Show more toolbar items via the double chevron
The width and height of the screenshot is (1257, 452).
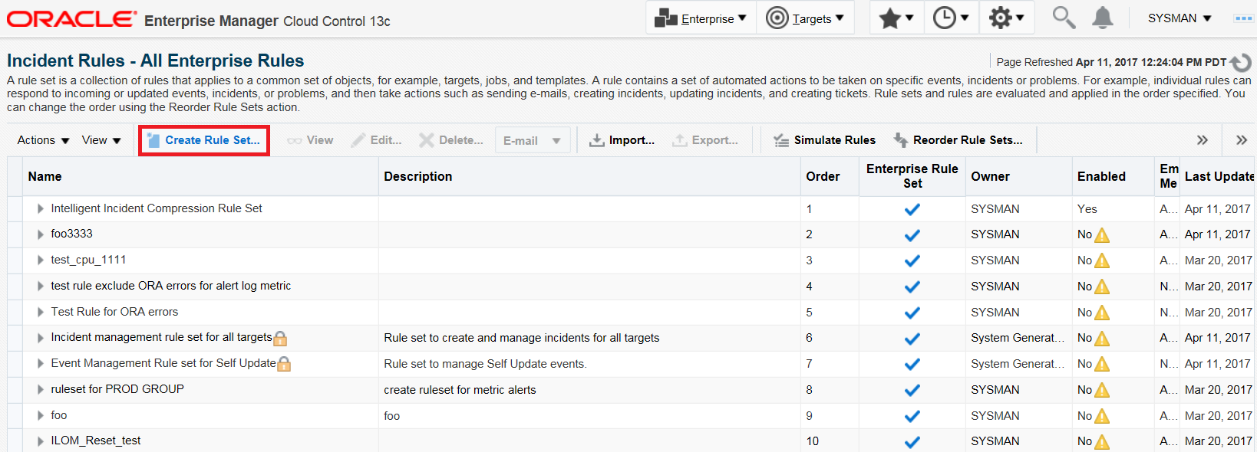(x=1203, y=140)
